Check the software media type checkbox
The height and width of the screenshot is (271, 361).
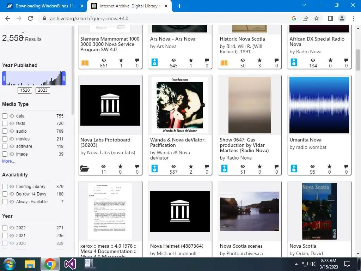point(5,146)
